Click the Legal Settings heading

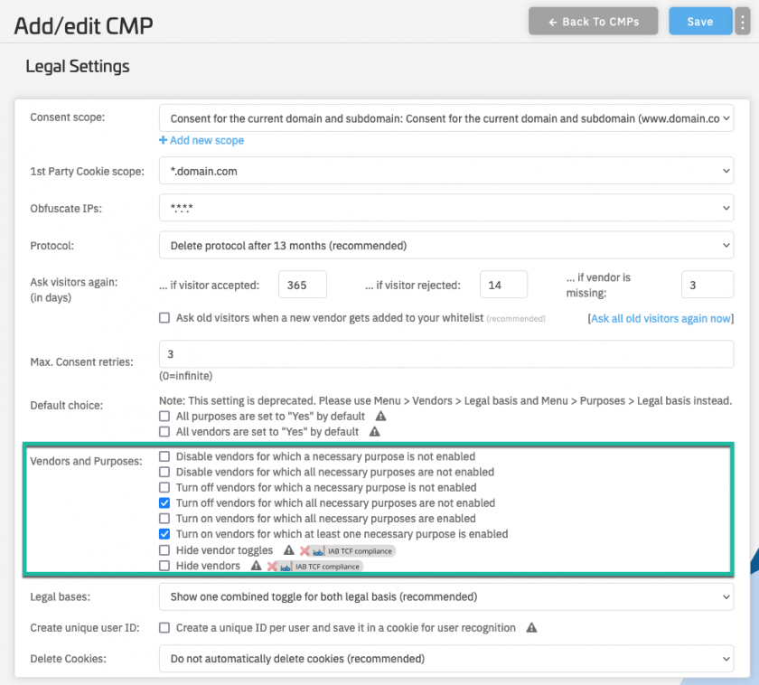(x=78, y=66)
